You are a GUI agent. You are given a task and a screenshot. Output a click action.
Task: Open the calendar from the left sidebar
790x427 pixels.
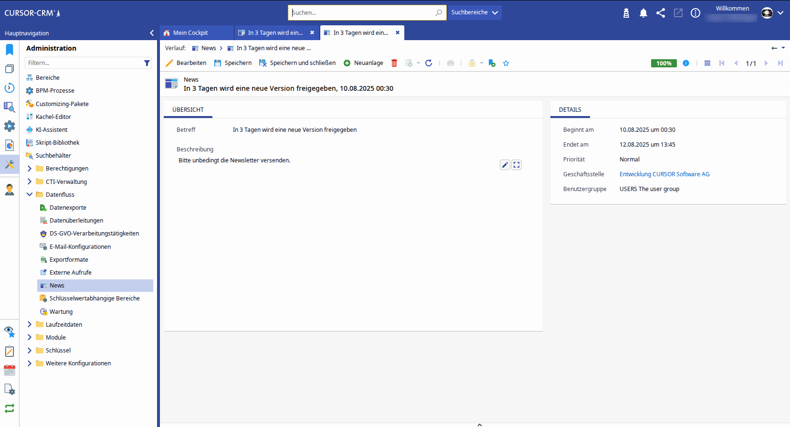click(x=10, y=370)
